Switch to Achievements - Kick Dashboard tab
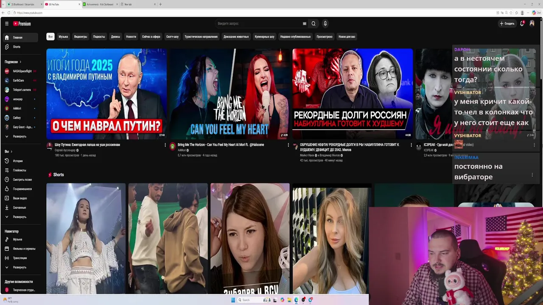 coord(100,4)
